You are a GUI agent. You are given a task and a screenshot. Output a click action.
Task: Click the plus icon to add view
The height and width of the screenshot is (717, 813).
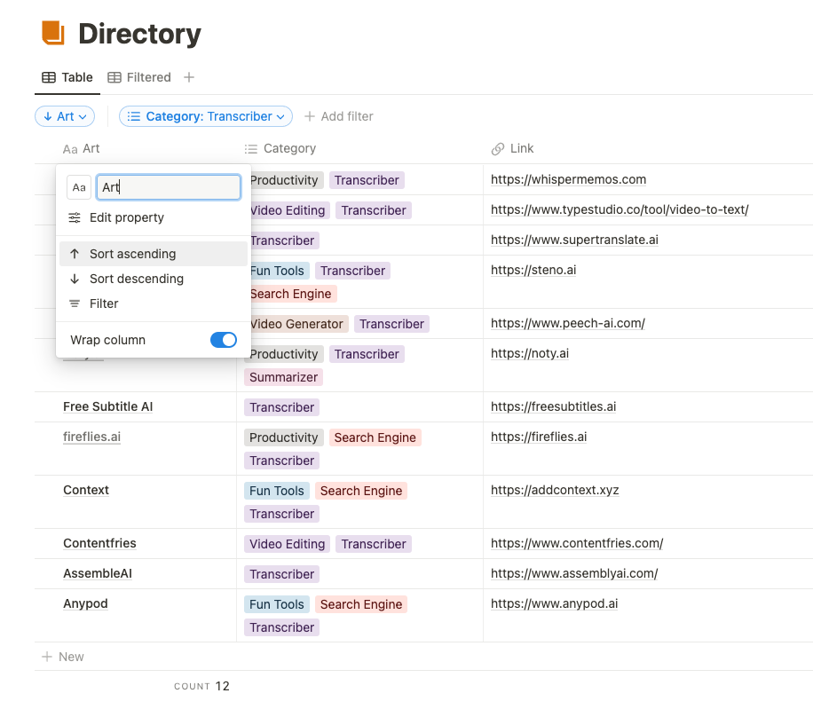coord(189,77)
